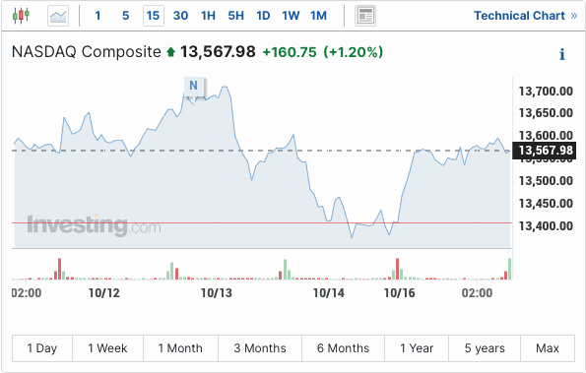586x373 pixels.
Task: Click the 10/13 date axis label
Action: pyautogui.click(x=217, y=293)
